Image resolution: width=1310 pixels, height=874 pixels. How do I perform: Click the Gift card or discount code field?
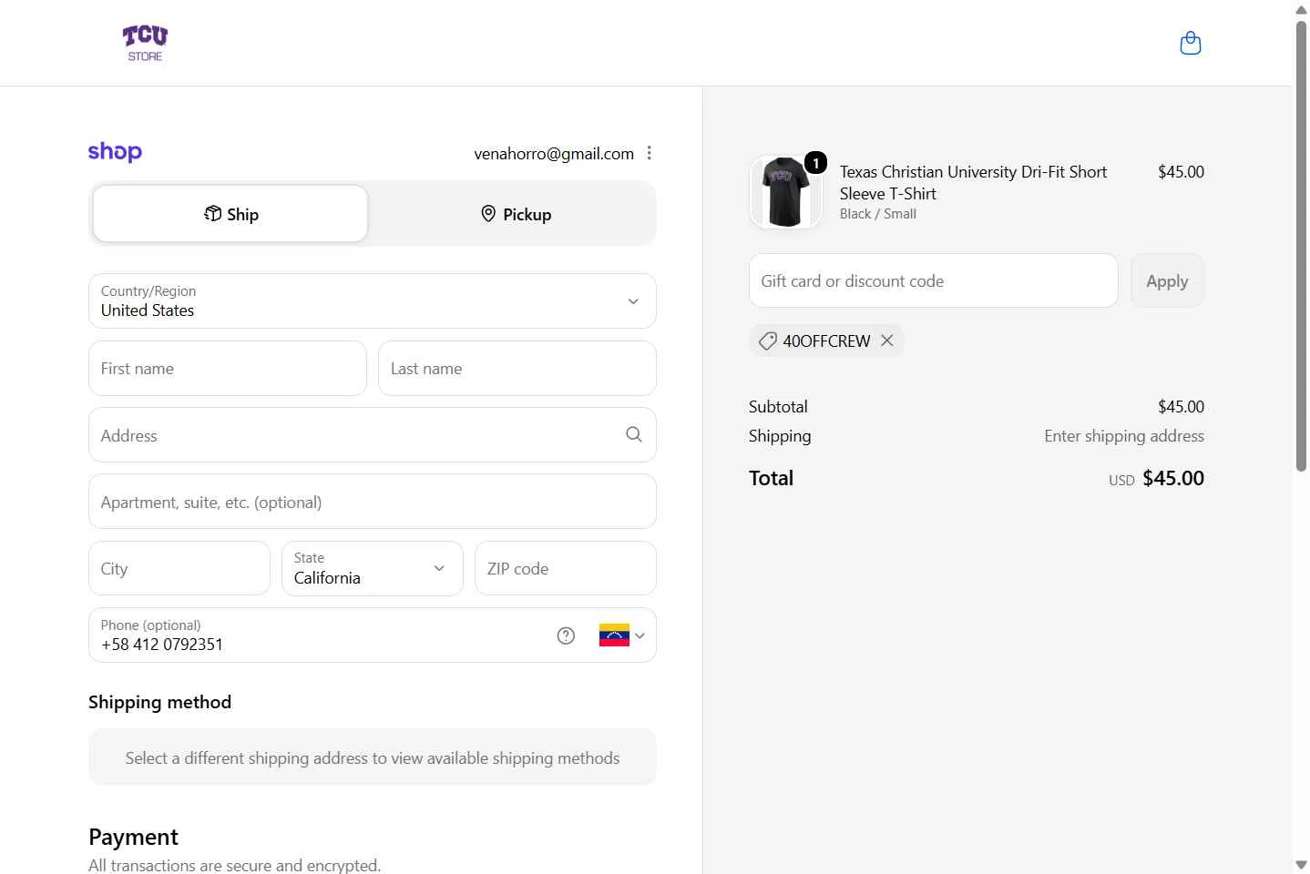tap(934, 281)
